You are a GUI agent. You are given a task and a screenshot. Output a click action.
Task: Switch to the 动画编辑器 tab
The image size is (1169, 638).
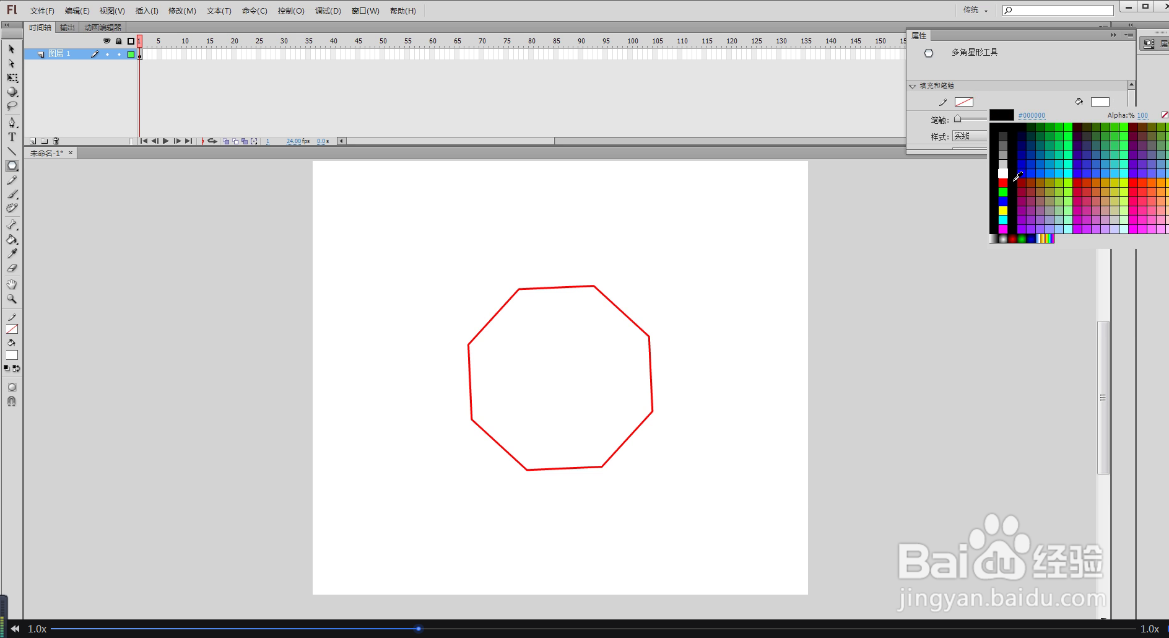[102, 27]
